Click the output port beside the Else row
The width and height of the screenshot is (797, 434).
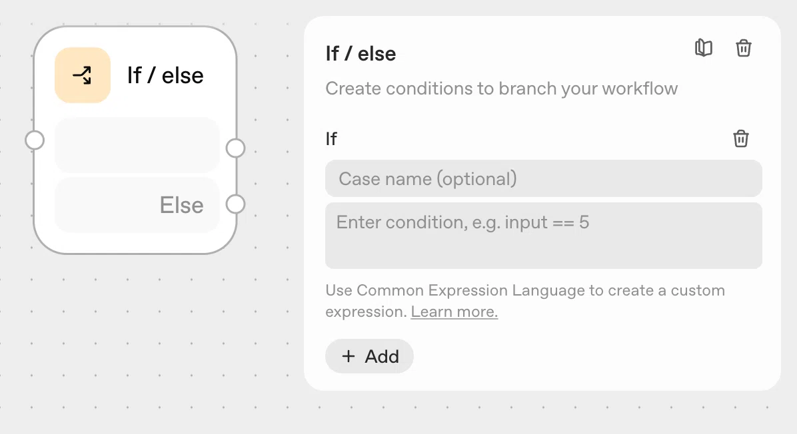click(235, 204)
